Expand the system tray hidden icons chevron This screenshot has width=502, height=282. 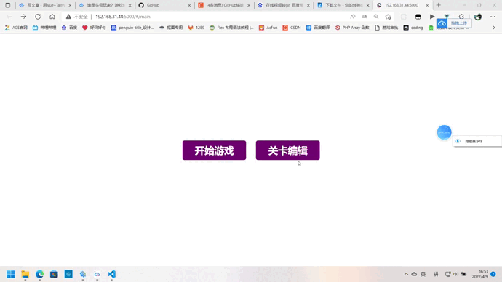click(406, 274)
